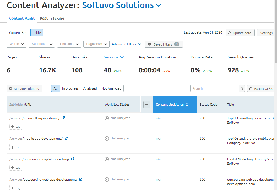Screen dimensions: 277x190
Task: Click Not Analyzed status for it-consulting-assistance
Action: (120, 118)
